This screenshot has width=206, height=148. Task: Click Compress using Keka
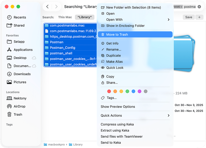117,124
